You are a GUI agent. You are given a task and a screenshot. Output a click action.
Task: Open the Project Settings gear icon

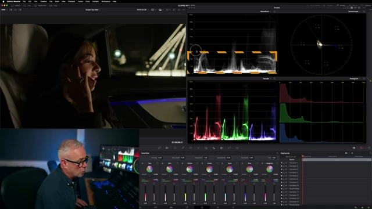[369, 207]
